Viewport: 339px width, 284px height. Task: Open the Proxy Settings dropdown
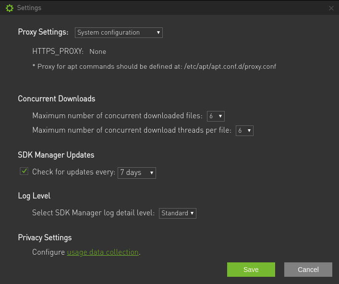(119, 33)
